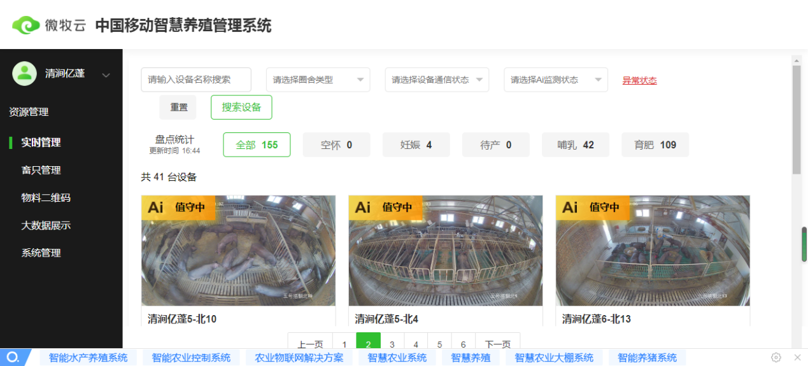Viewport: 808px width, 366px height.
Task: Click the blue search icon in bottom bar
Action: (x=12, y=358)
